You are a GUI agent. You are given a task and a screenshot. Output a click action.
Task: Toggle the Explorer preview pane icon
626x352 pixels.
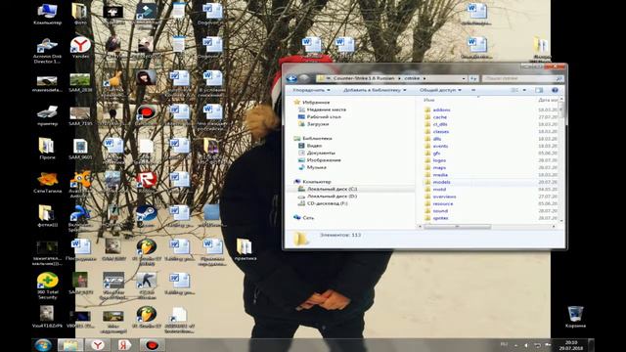(x=539, y=90)
